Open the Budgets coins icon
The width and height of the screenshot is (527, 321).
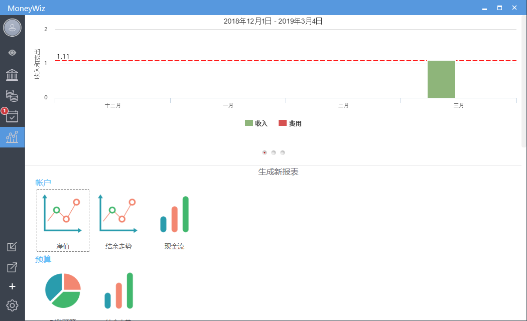(x=13, y=95)
